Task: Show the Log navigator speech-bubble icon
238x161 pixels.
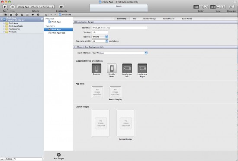Action: click(38, 15)
